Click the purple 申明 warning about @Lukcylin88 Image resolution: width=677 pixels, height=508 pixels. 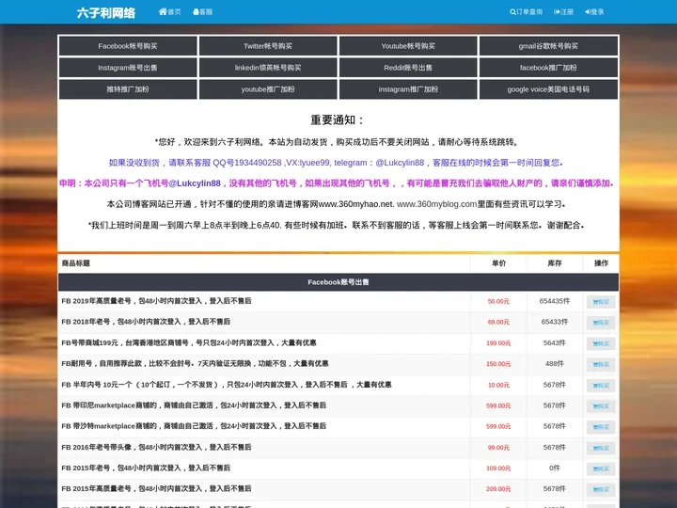(x=338, y=183)
